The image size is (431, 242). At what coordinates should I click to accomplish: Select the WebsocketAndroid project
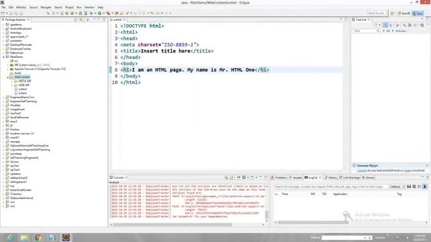(x=22, y=198)
